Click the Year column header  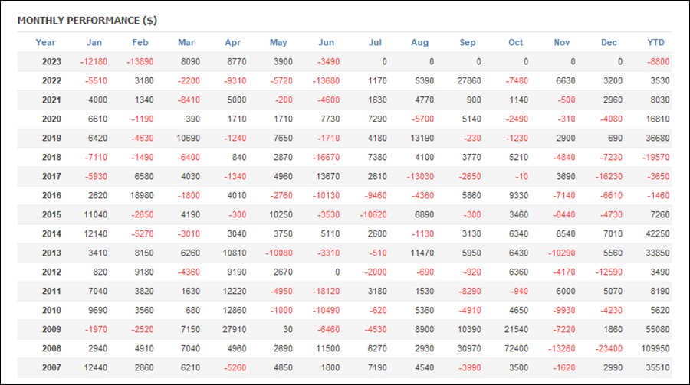(x=45, y=42)
